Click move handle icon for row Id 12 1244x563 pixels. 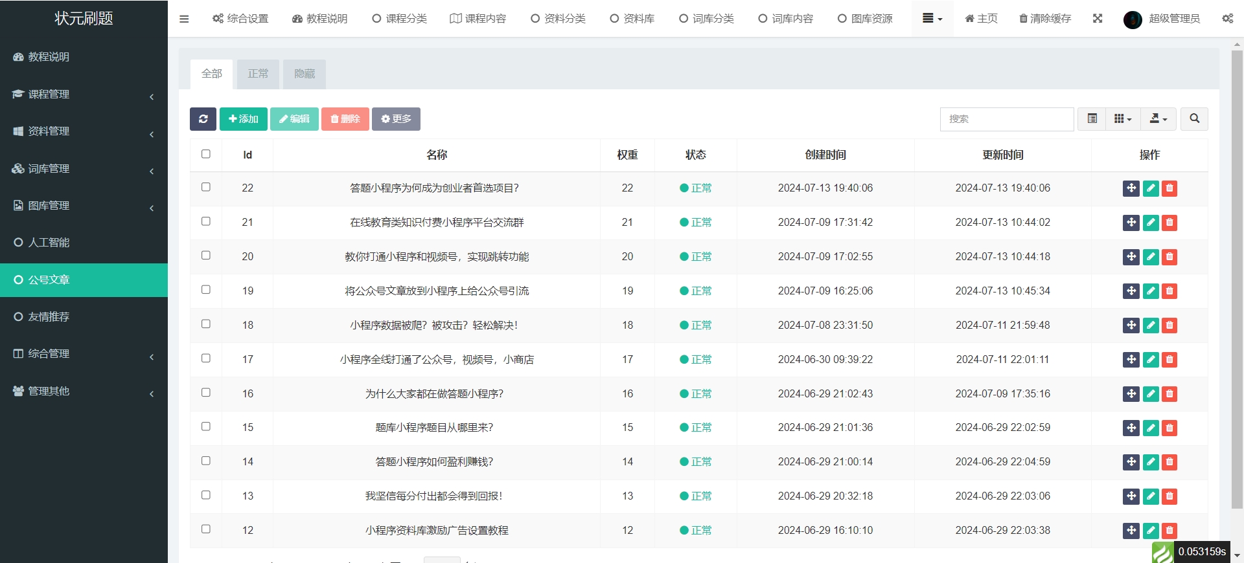tap(1131, 531)
